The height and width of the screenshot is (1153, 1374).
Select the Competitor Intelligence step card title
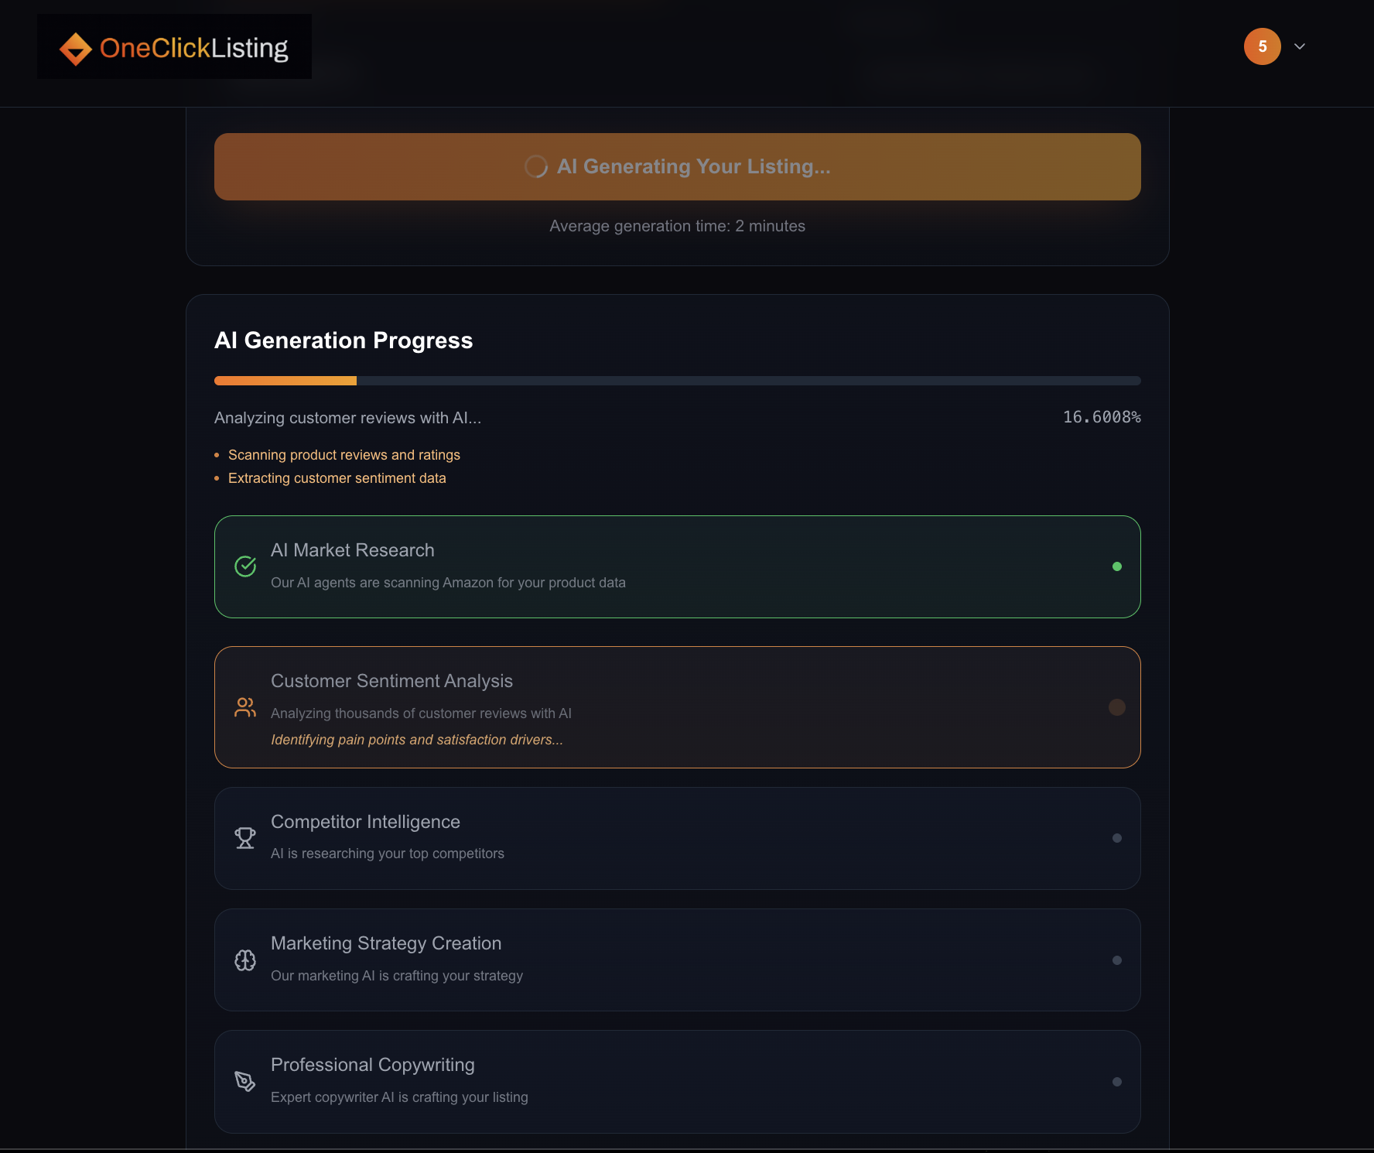point(365,822)
